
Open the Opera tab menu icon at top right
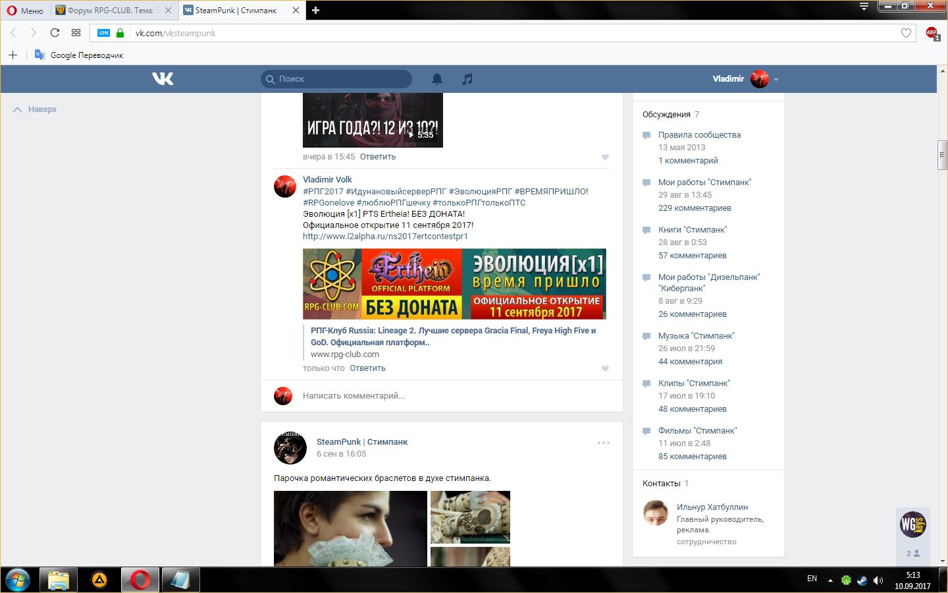(864, 7)
